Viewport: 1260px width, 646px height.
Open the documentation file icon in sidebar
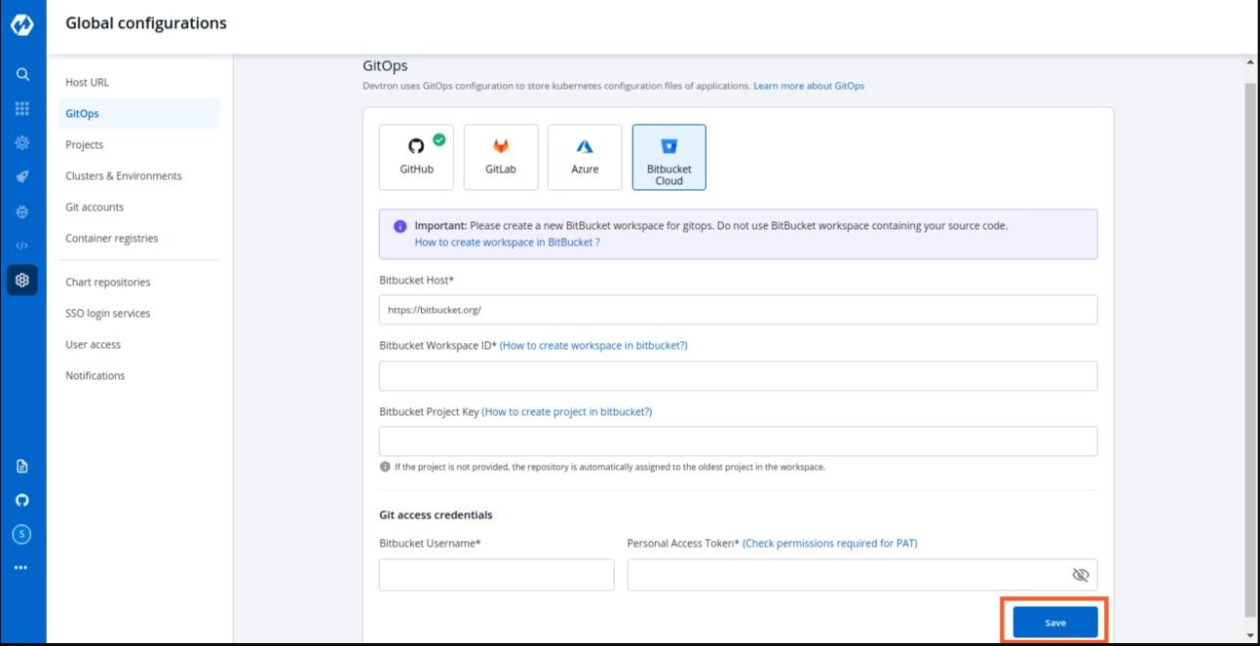22,466
